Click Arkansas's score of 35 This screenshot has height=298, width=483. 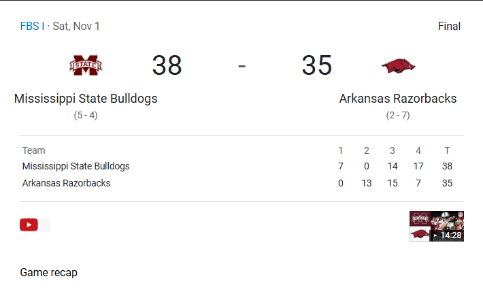(x=317, y=66)
